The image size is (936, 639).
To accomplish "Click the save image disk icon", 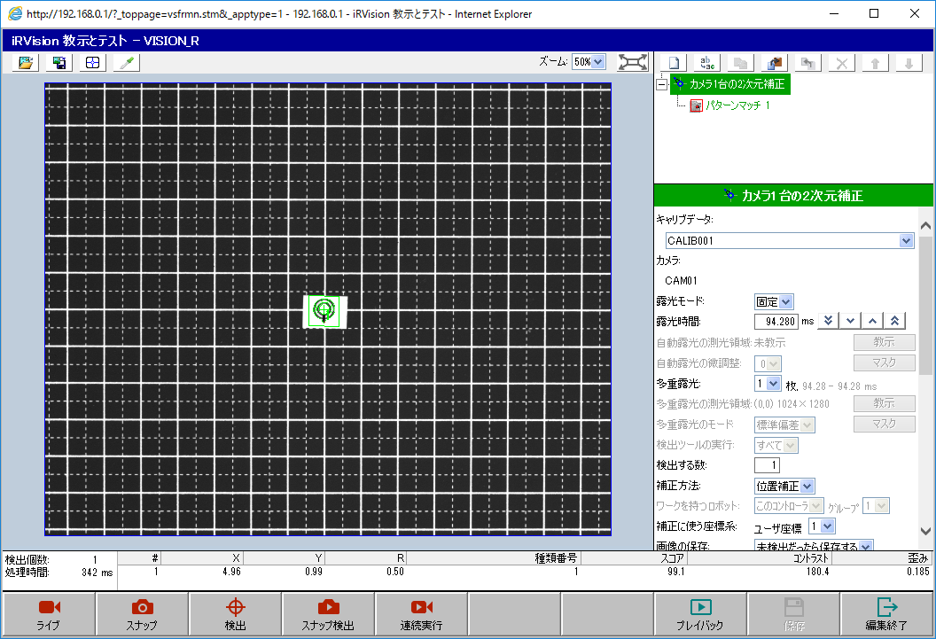I will [x=59, y=63].
